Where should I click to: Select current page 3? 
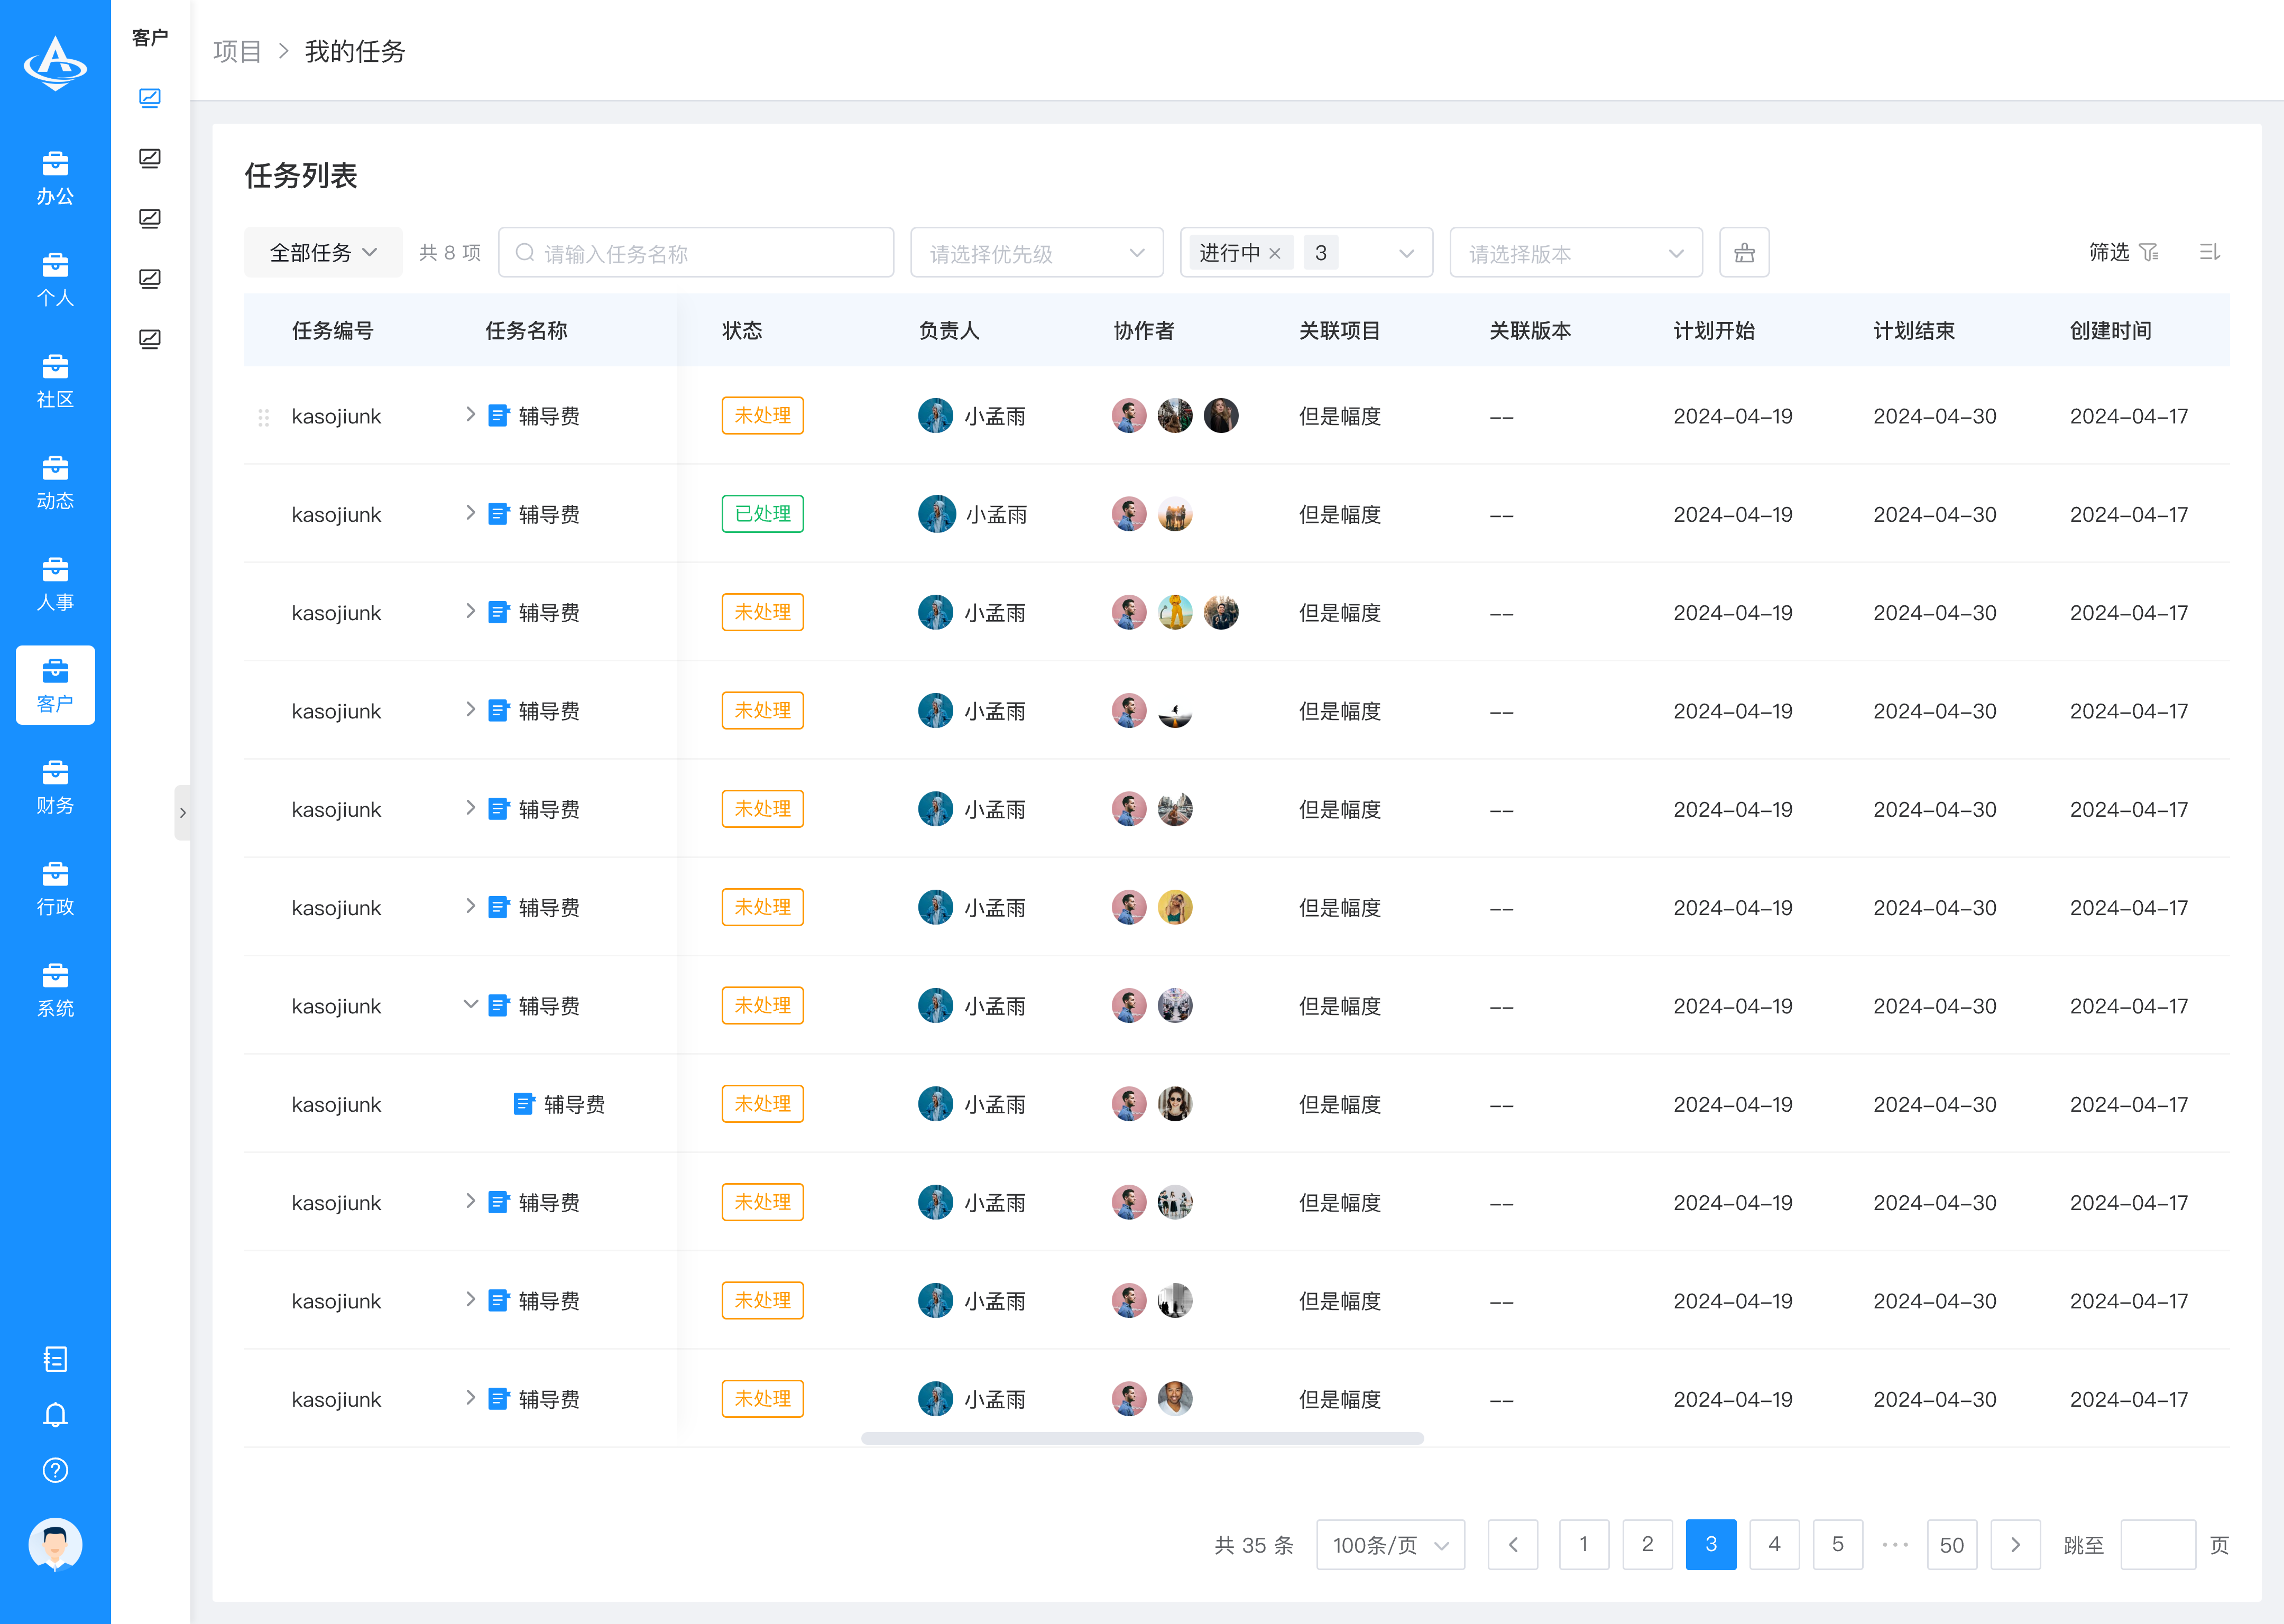1711,1545
